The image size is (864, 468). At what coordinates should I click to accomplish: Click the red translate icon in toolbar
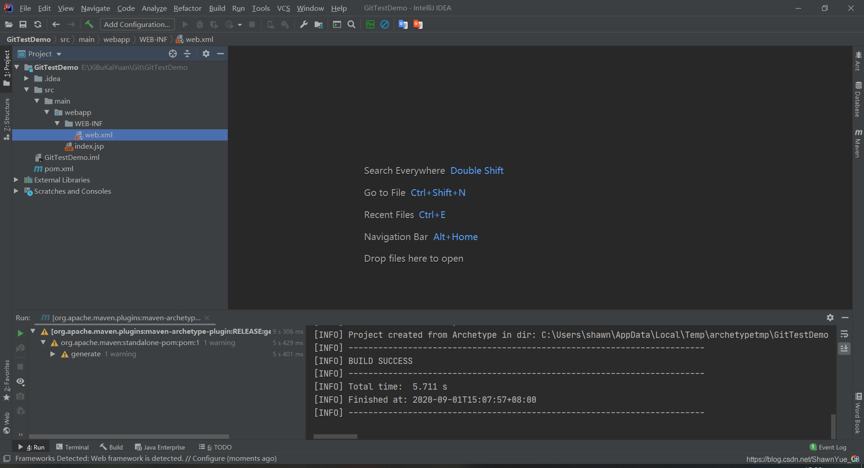tap(418, 24)
